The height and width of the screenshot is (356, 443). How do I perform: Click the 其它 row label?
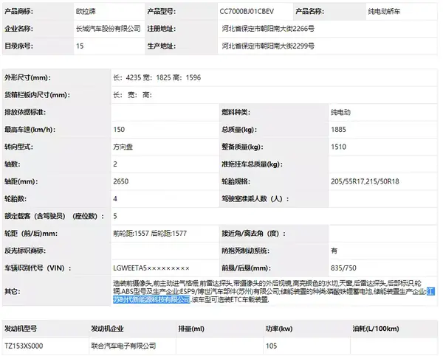coord(12,291)
